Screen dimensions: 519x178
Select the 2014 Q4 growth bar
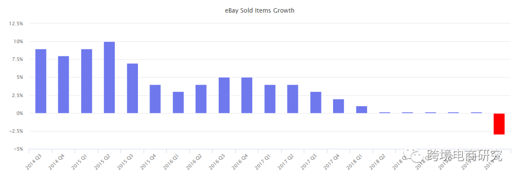click(63, 85)
